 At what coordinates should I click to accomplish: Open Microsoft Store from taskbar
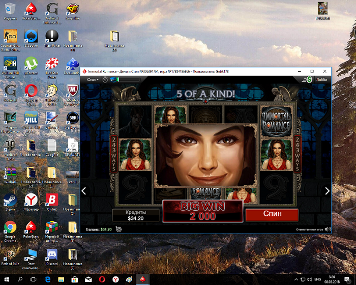pyautogui.click(x=74, y=279)
